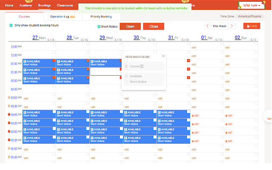Check Monday 04:00 AM slot checkbox
Viewport: 272px width, 170px height.
coord(54,111)
